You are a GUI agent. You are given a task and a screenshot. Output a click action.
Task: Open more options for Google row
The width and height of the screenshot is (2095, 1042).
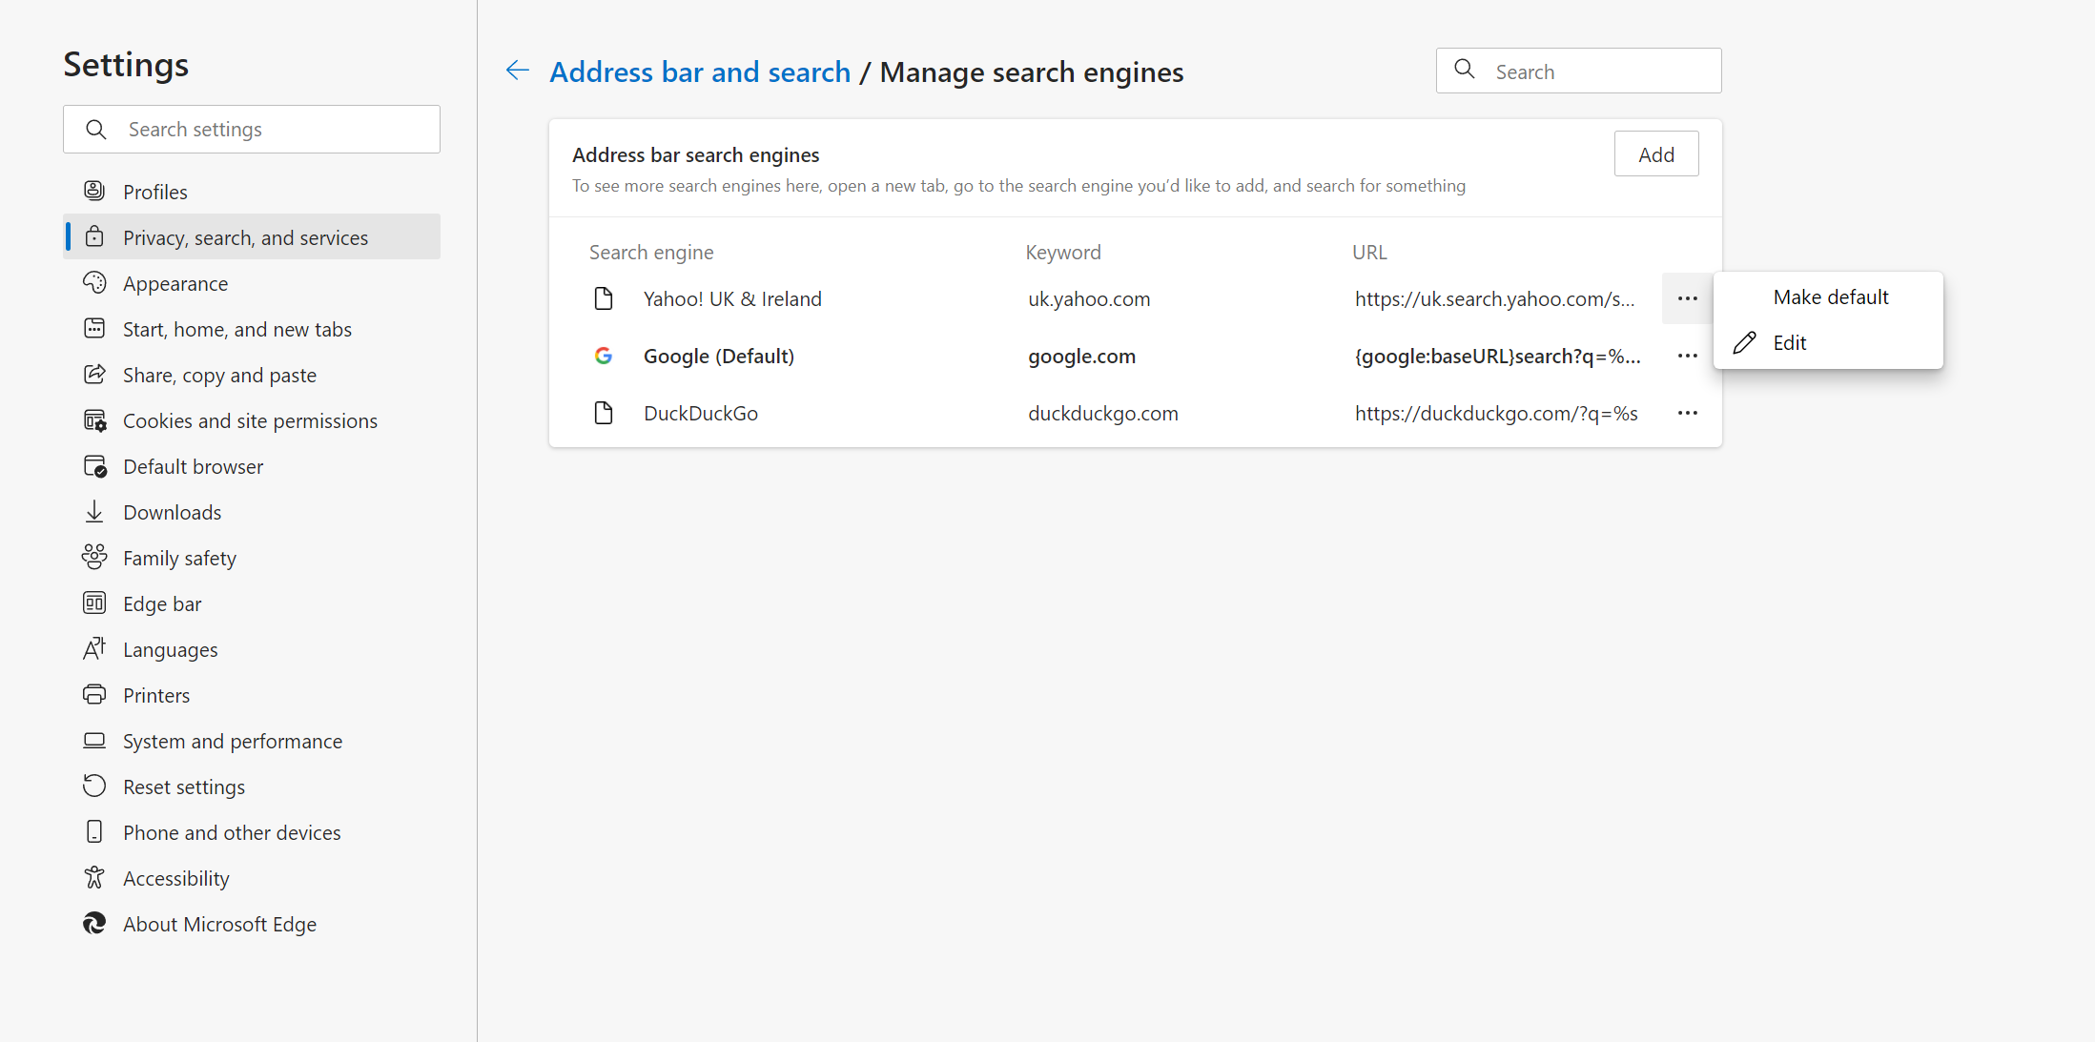(x=1687, y=356)
